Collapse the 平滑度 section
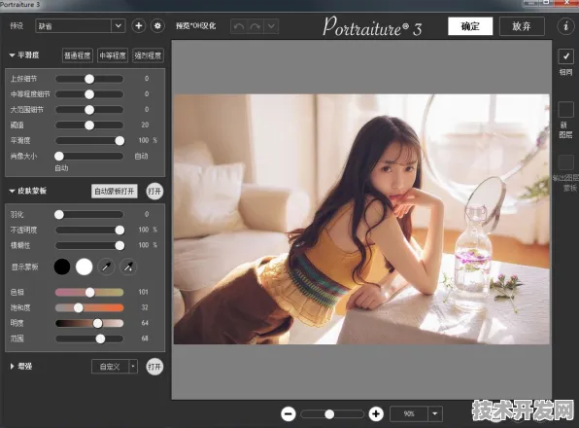This screenshot has height=428, width=579. (x=12, y=55)
